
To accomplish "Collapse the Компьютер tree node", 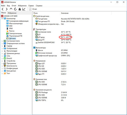I will click(x=2, y=18).
